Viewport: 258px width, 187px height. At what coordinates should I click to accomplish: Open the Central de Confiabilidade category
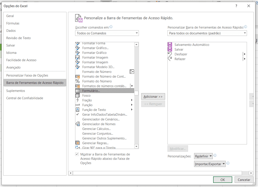click(25, 98)
